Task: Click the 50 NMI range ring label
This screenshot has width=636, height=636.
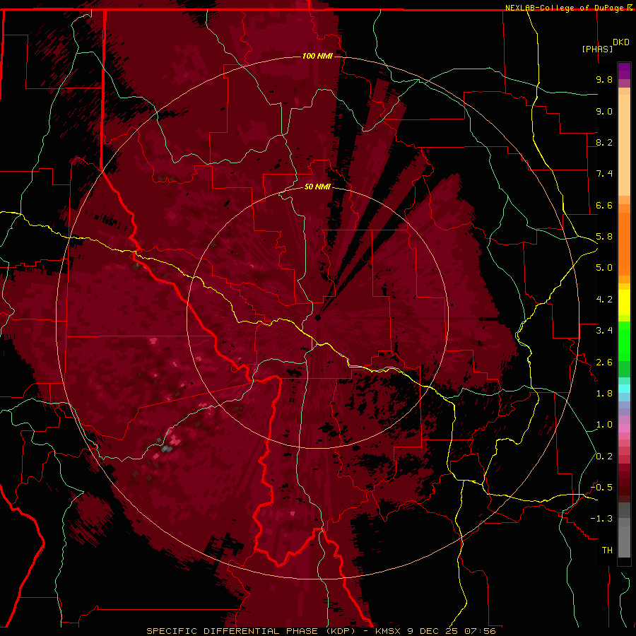Action: coord(317,187)
